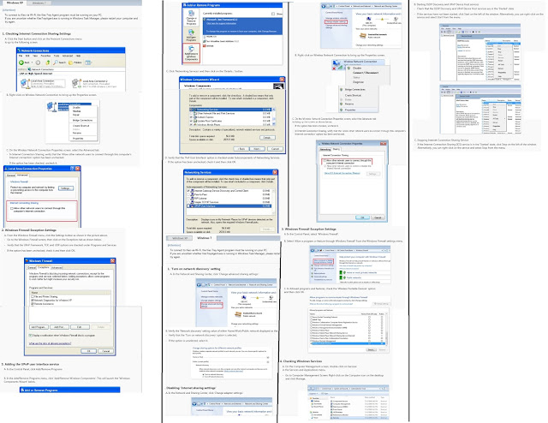Switch to Networking tab in Wireless Network Connection Properties
The height and width of the screenshot is (423, 548).
pos(325,149)
